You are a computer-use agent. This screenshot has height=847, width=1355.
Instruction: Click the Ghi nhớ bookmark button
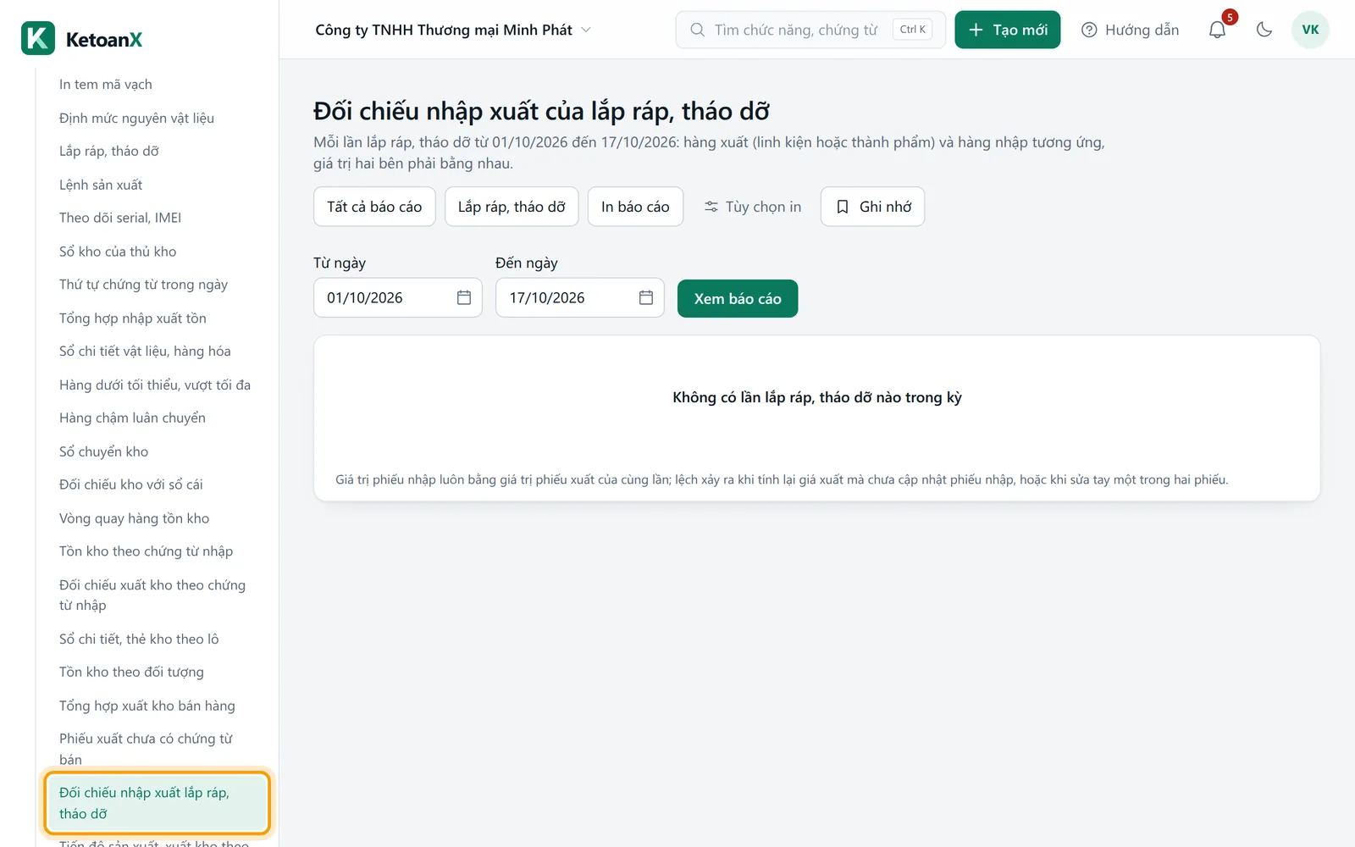pos(872,207)
